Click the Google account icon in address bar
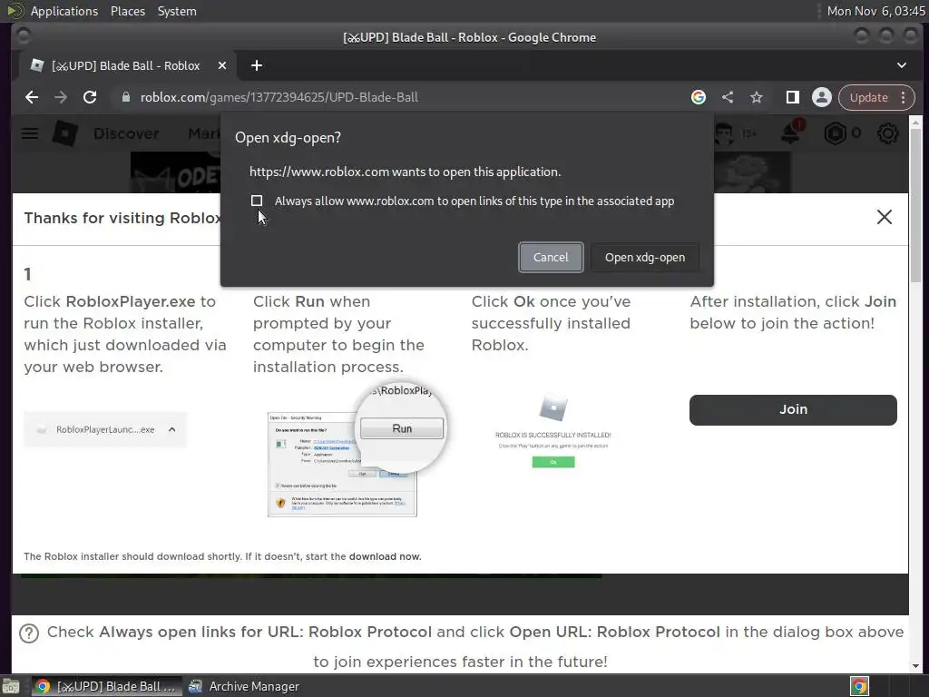 click(x=699, y=97)
